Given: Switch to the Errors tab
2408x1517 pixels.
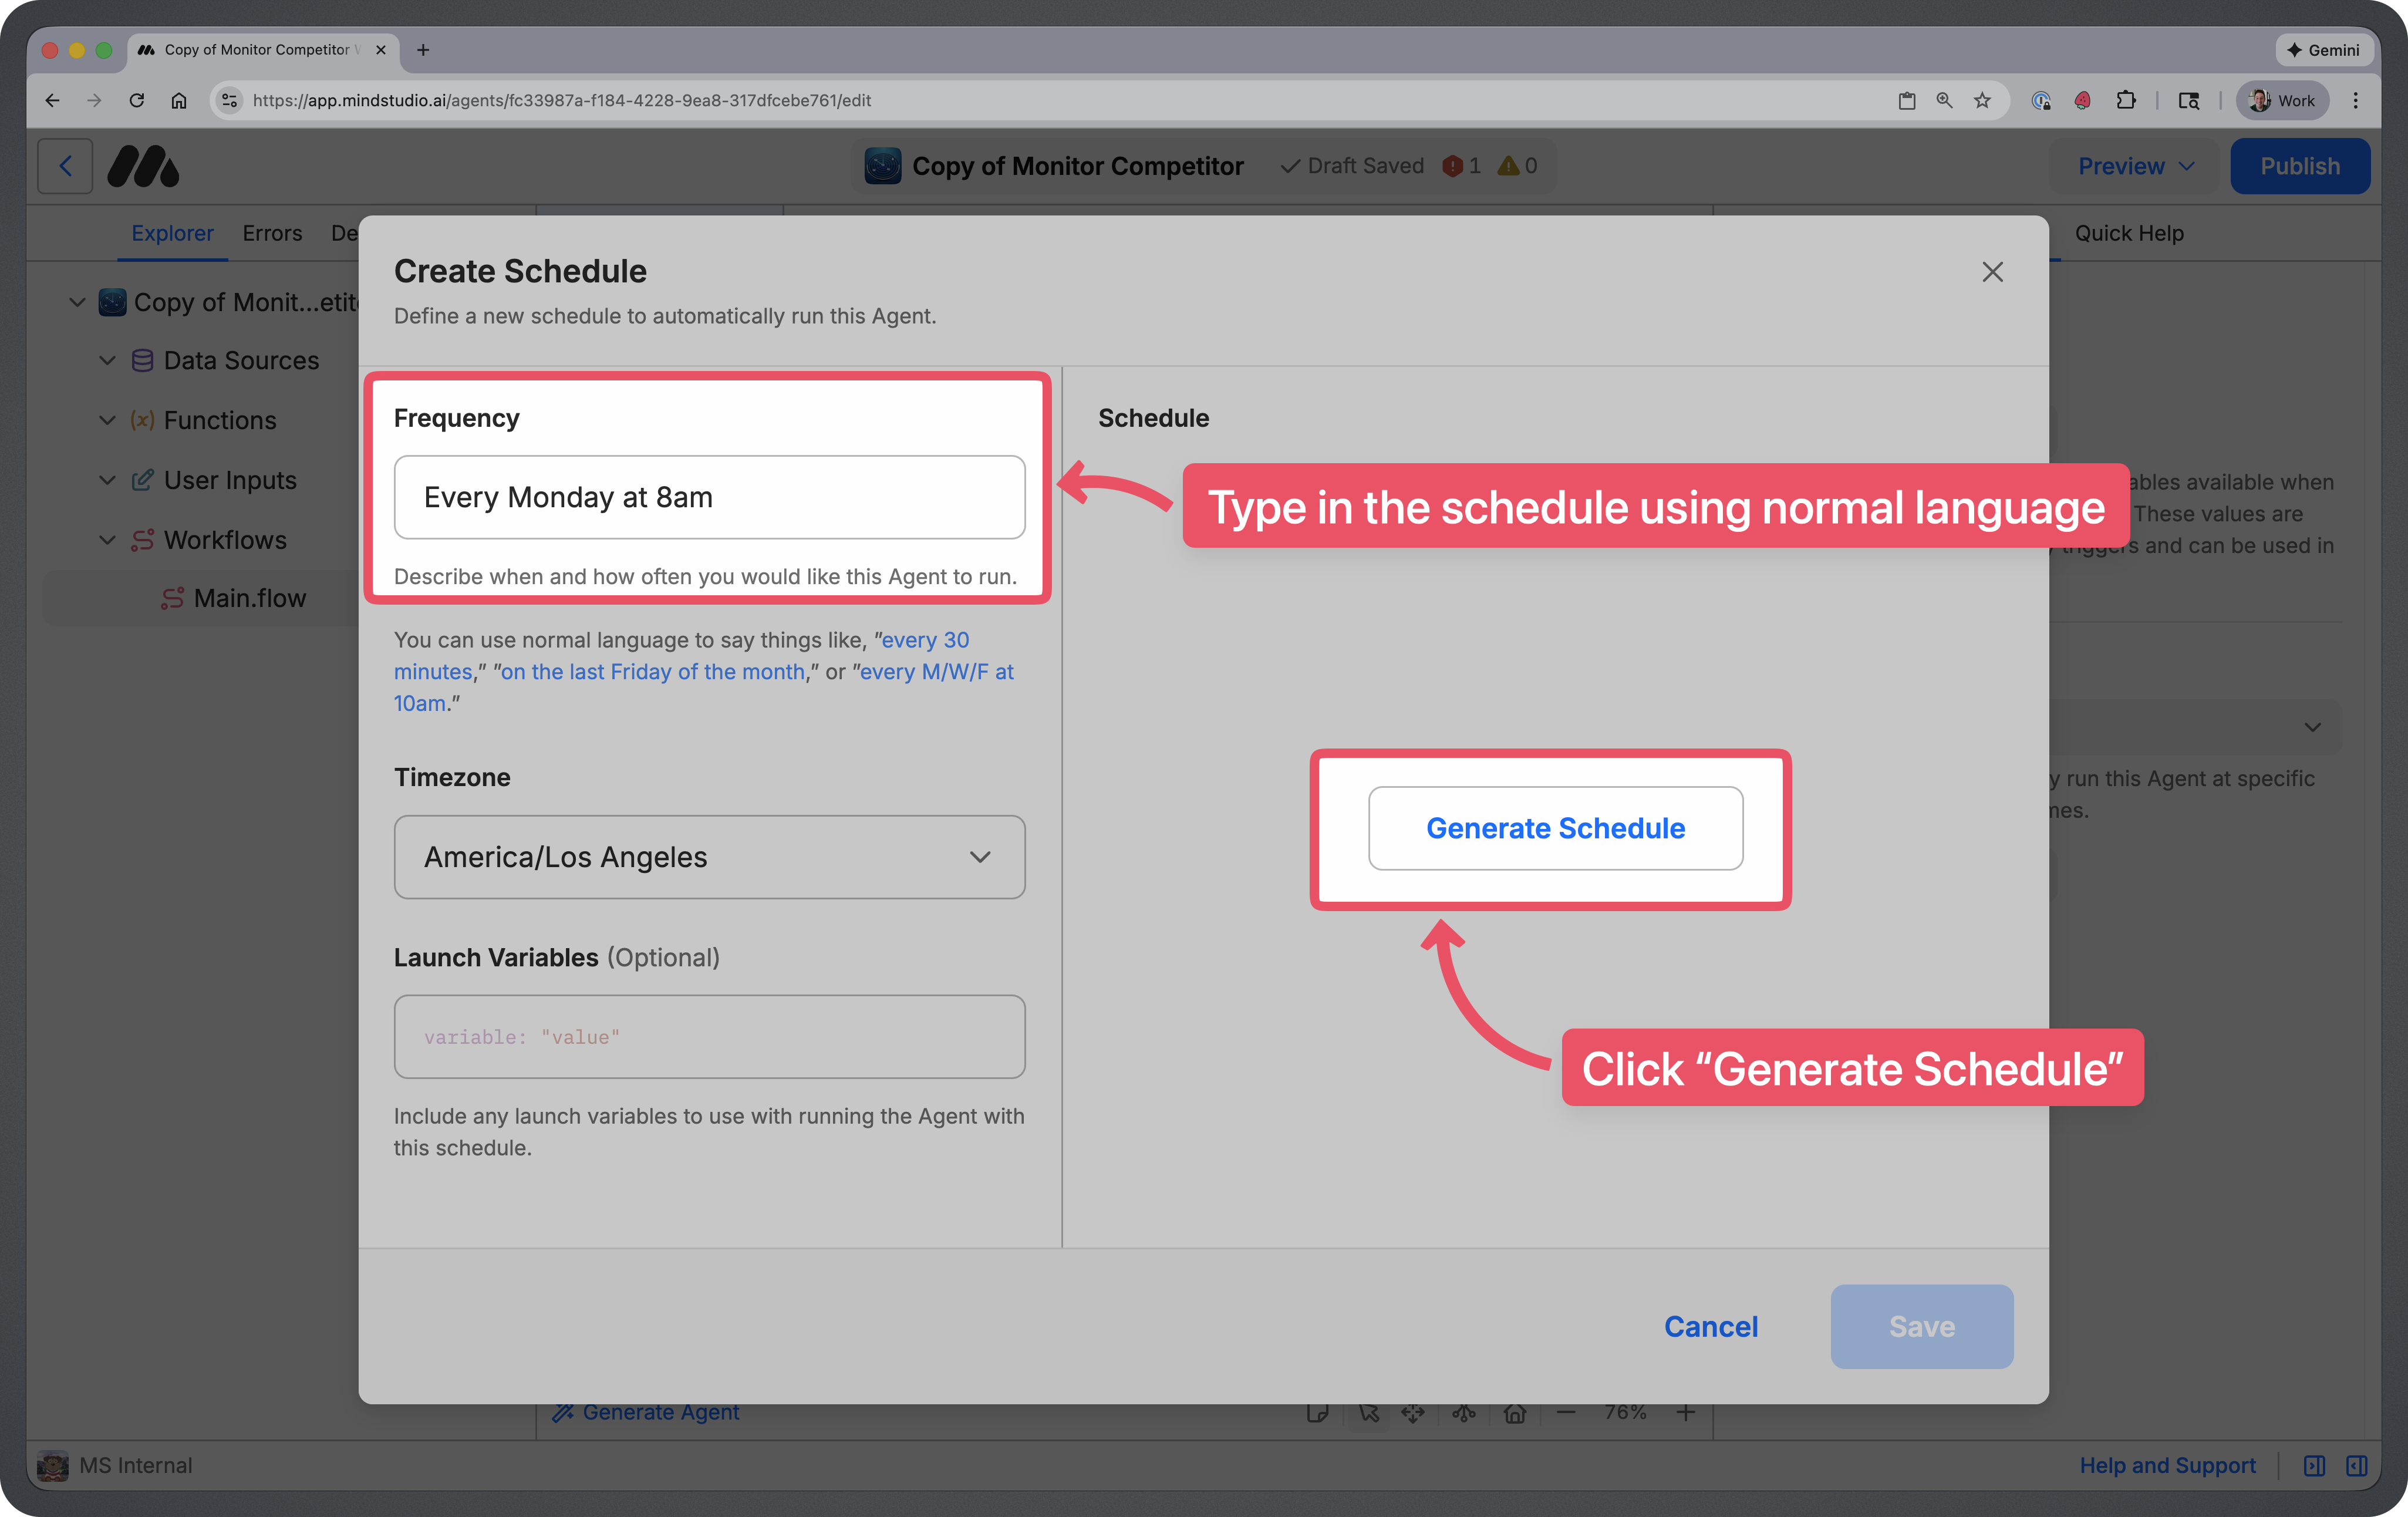Looking at the screenshot, I should 271,233.
